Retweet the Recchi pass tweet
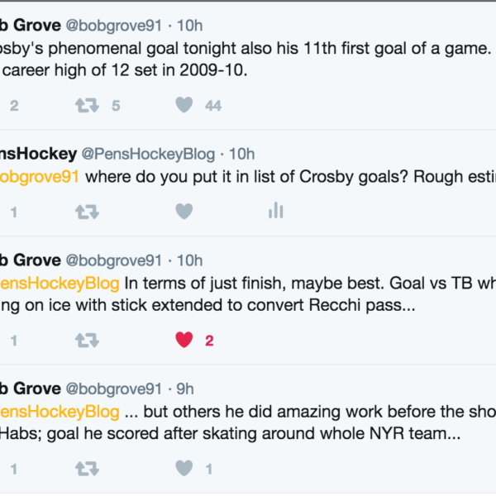Image resolution: width=496 pixels, height=496 pixels. click(87, 340)
